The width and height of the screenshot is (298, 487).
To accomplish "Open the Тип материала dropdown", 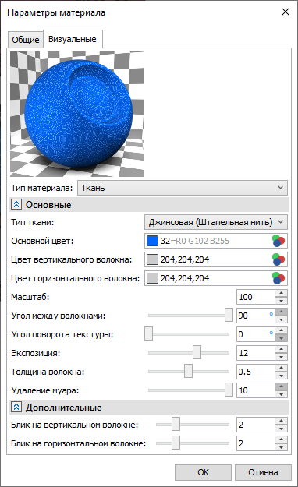I will [x=183, y=188].
